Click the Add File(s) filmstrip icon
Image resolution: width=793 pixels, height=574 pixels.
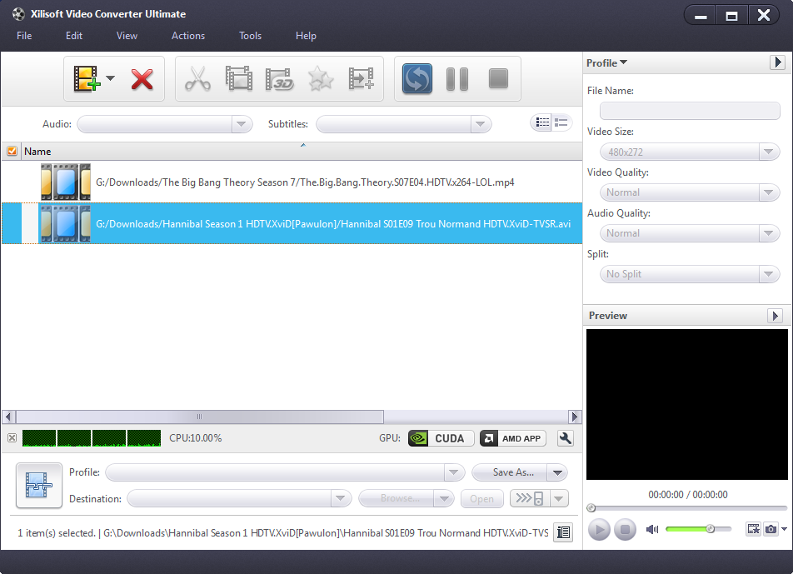[x=87, y=78]
